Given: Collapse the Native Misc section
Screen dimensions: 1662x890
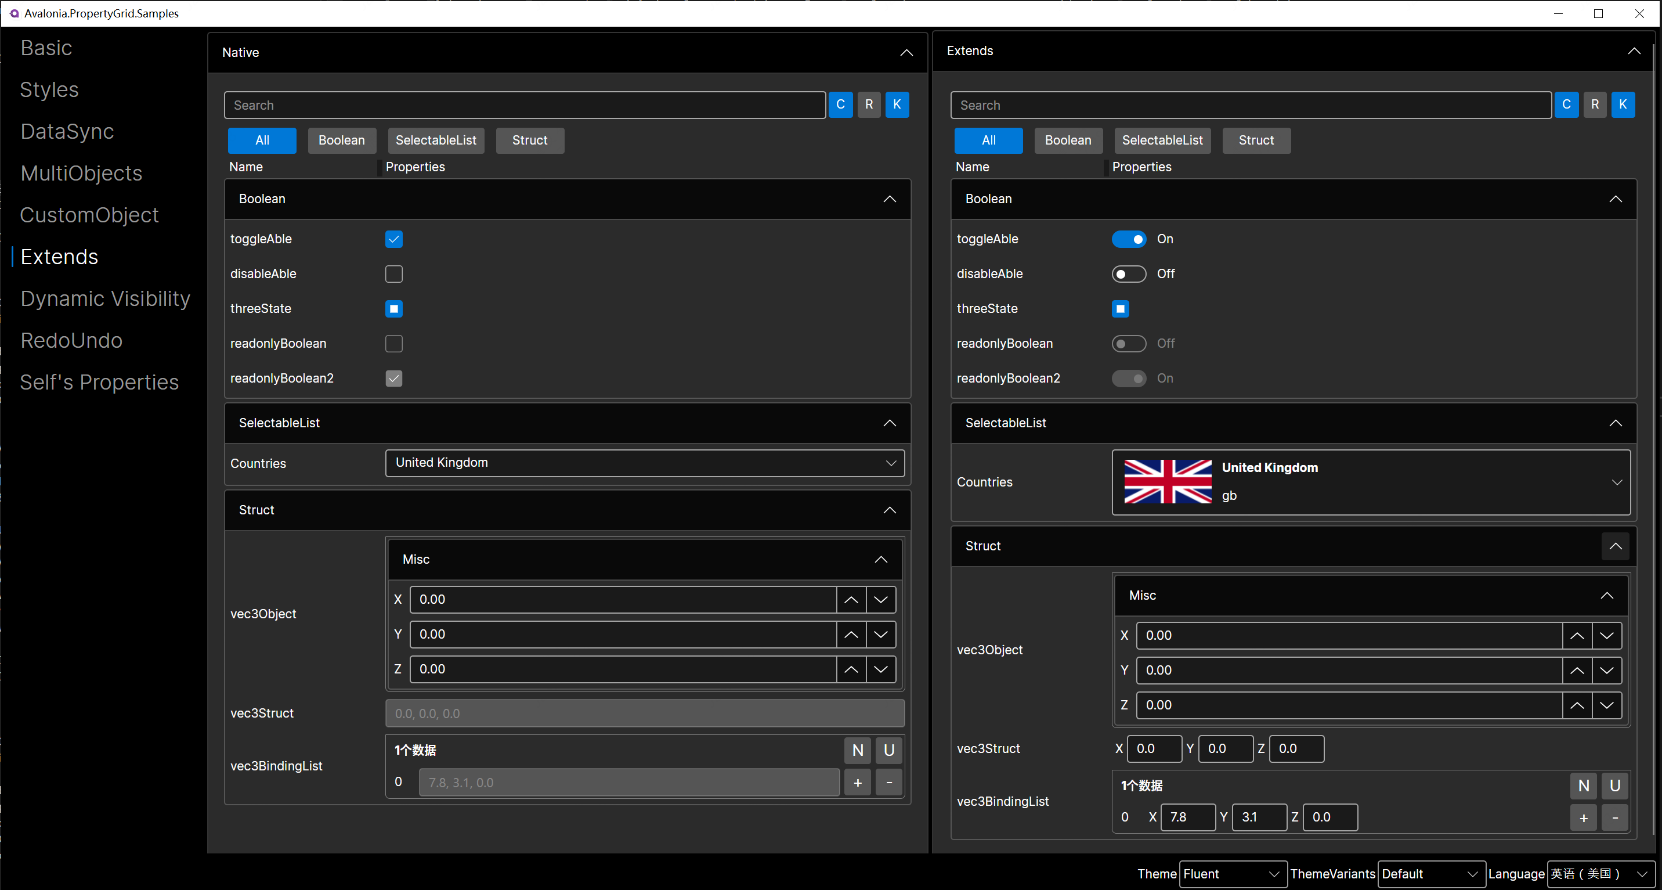Looking at the screenshot, I should pos(881,560).
